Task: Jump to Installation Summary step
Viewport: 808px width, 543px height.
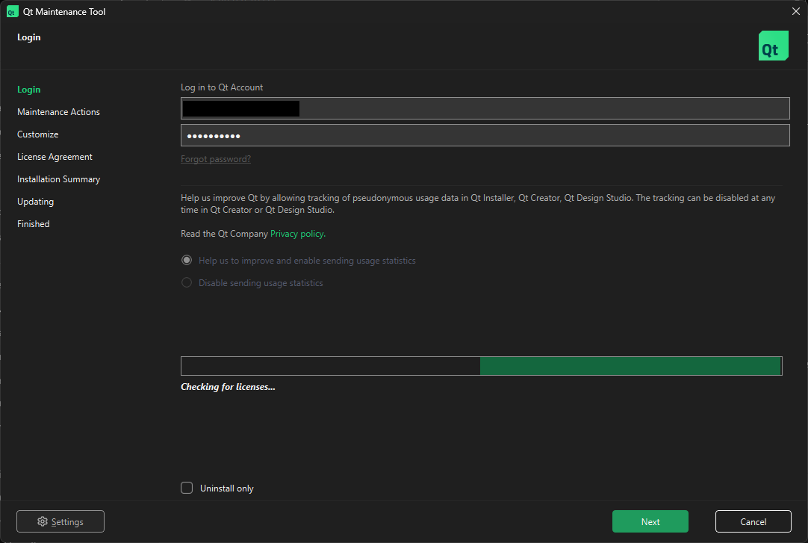Action: pyautogui.click(x=58, y=179)
